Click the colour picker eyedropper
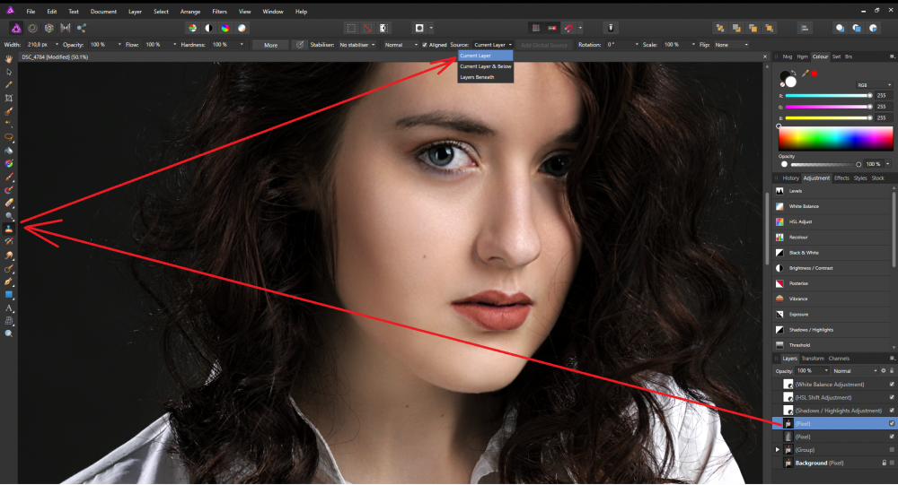 click(806, 74)
